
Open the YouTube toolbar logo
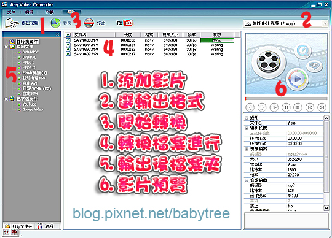click(x=124, y=23)
